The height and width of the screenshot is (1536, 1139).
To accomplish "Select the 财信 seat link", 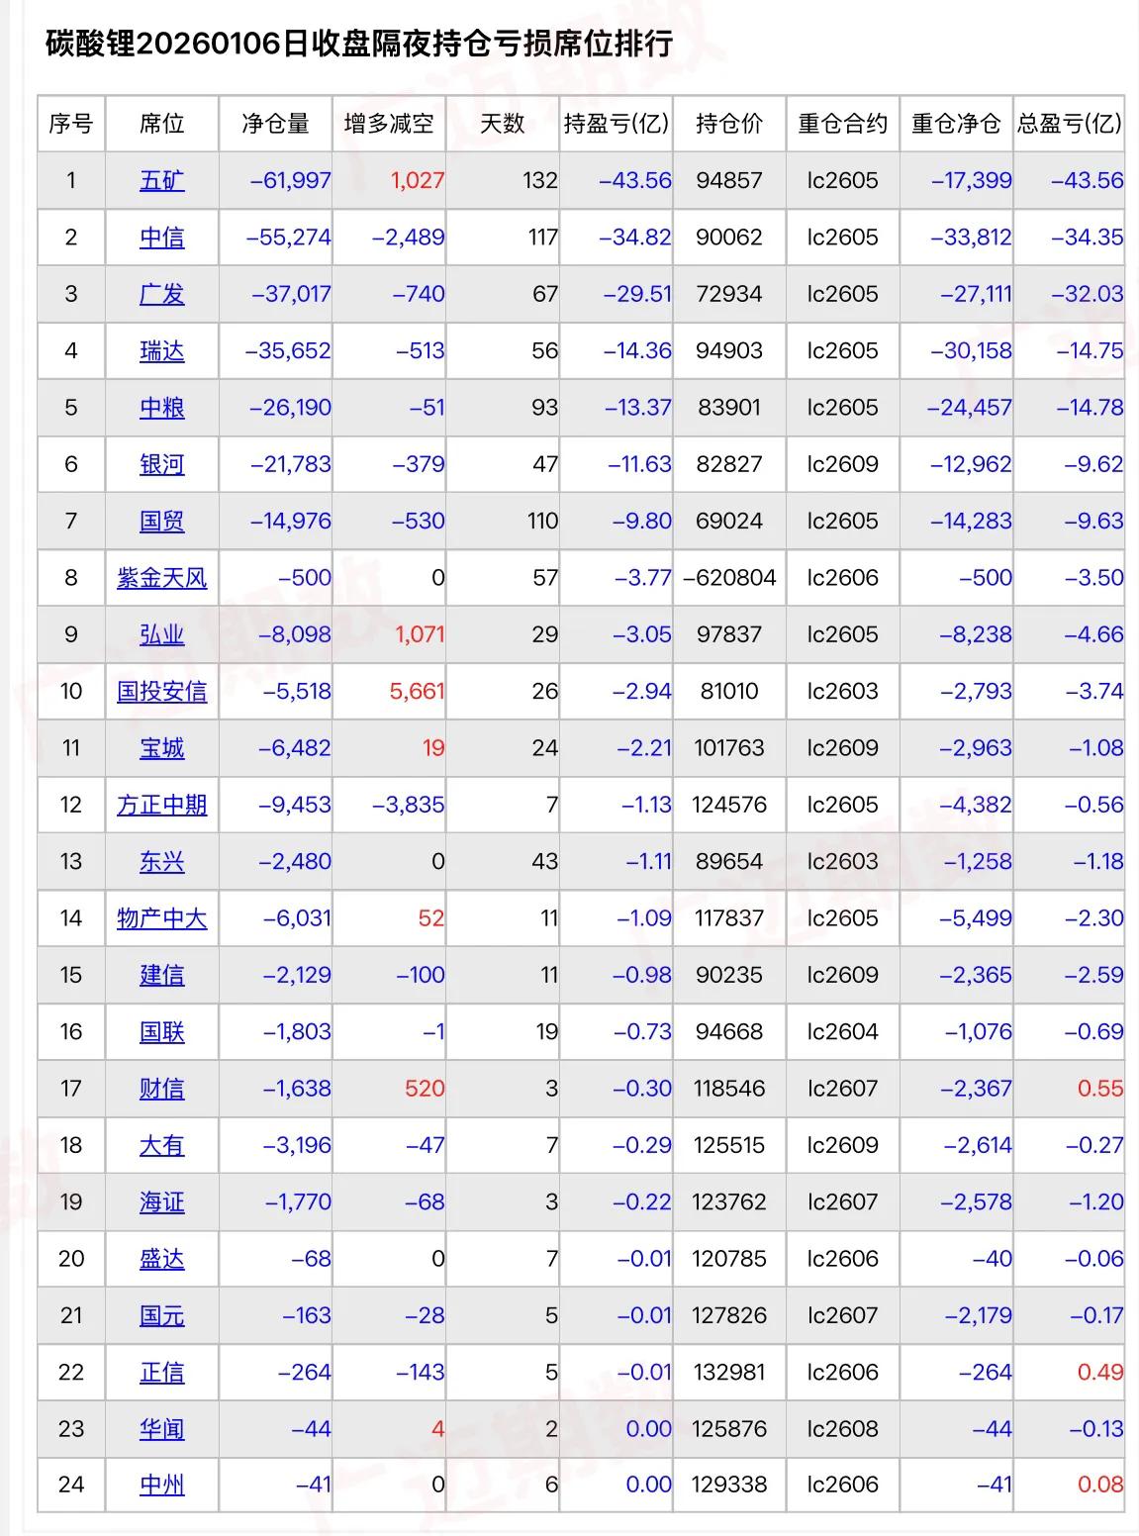I will tap(161, 1089).
